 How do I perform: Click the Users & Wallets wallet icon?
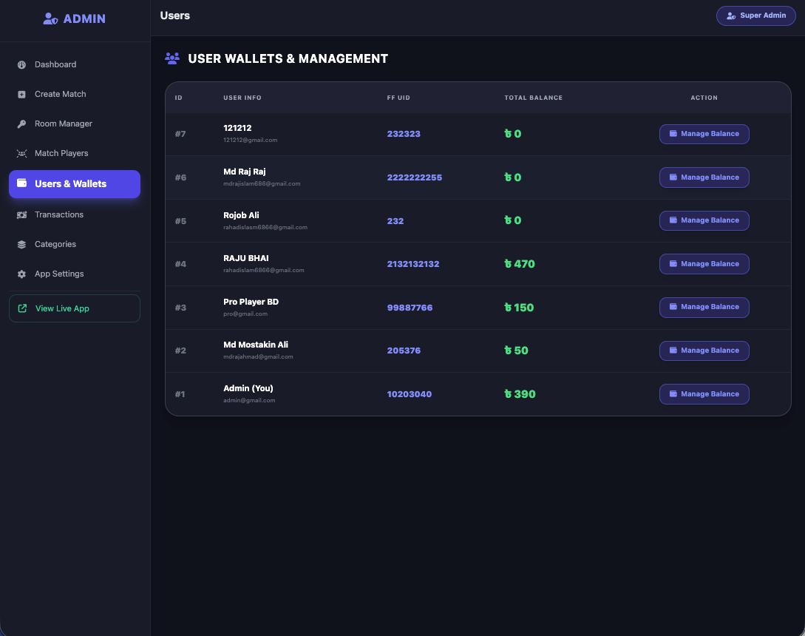[x=21, y=183]
